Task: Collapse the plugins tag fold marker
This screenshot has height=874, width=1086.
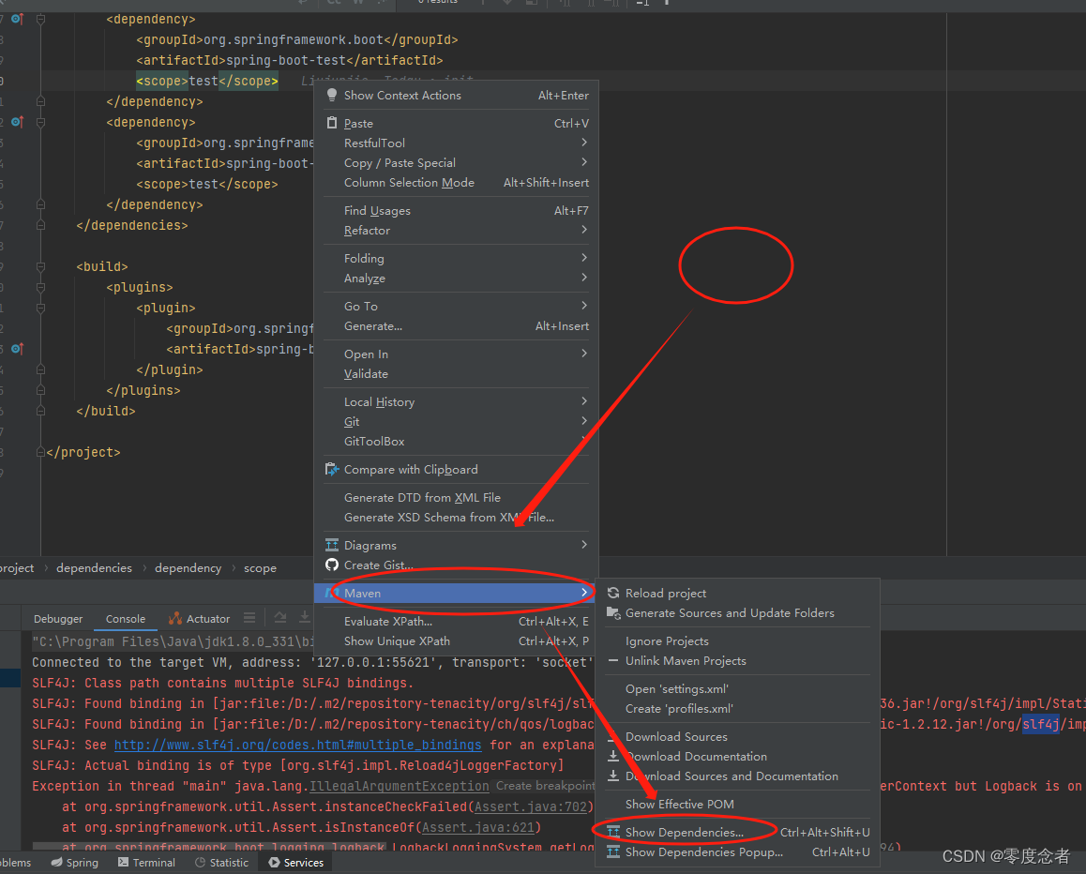Action: coord(41,287)
